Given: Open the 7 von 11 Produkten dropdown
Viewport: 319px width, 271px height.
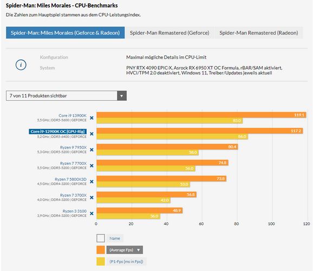Looking at the screenshot, I should (66, 96).
